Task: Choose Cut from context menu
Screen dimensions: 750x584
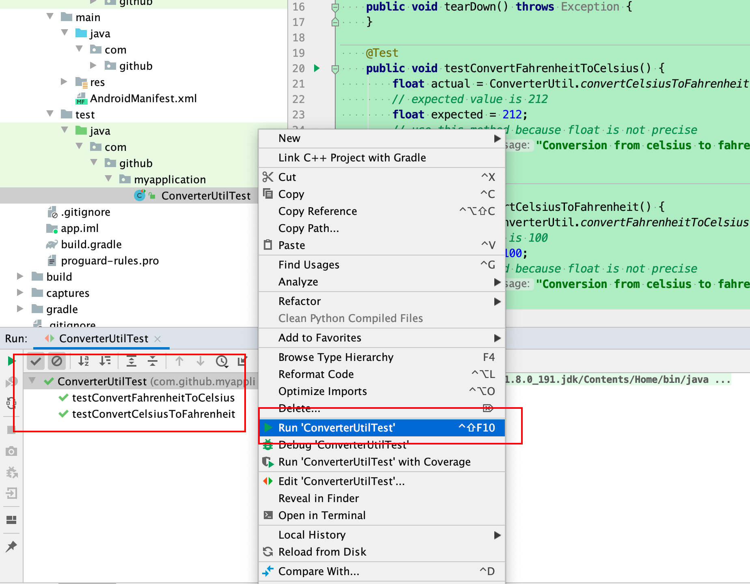Action: point(382,177)
